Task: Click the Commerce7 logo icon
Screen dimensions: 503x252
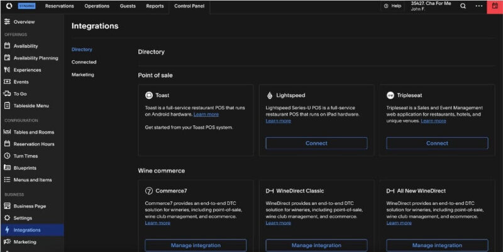Action: point(149,191)
